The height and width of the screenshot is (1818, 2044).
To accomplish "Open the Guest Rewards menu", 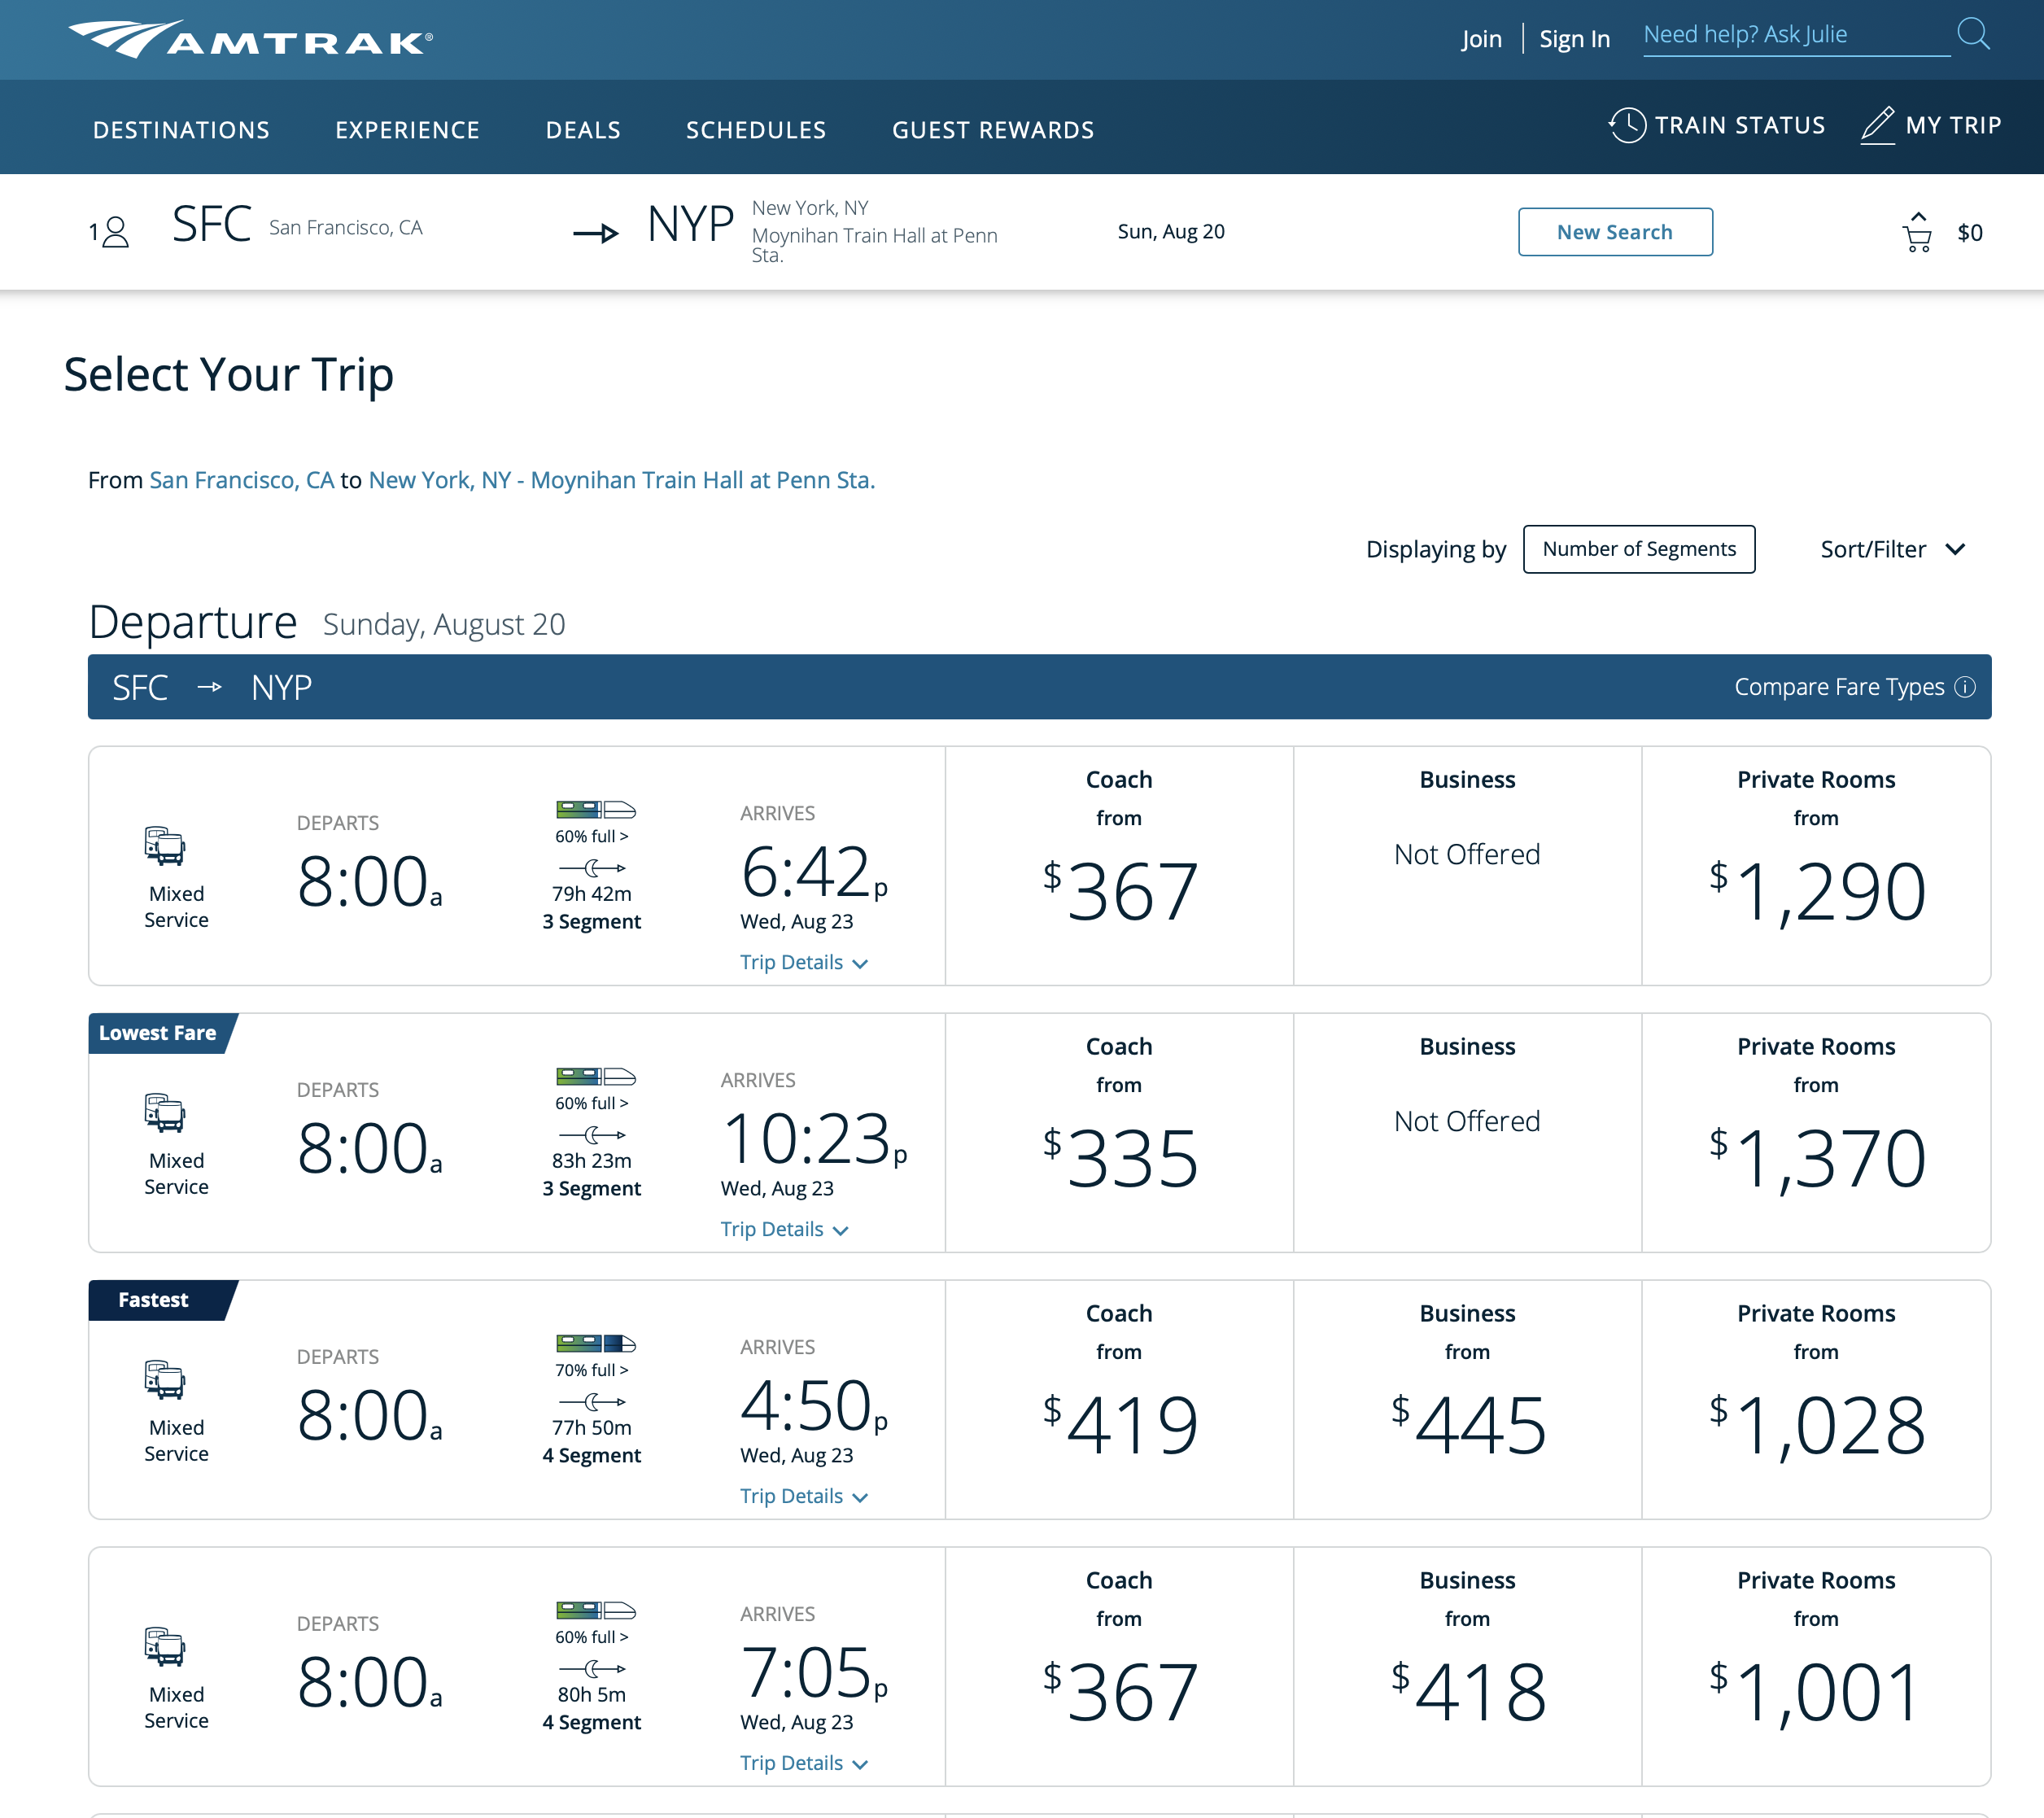I will (x=992, y=130).
